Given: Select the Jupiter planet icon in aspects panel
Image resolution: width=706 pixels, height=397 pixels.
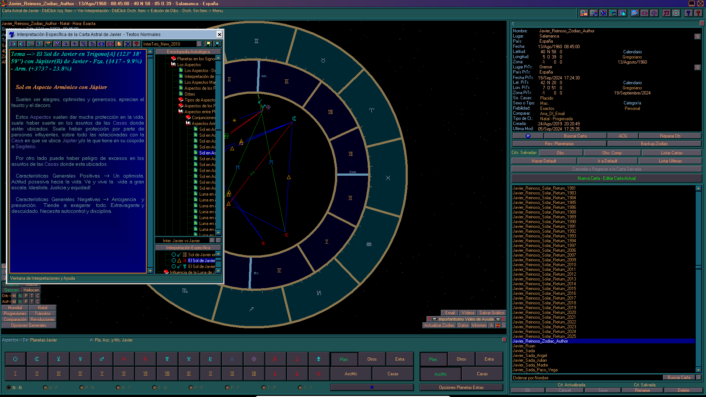Looking at the screenshot, I should click(x=124, y=359).
